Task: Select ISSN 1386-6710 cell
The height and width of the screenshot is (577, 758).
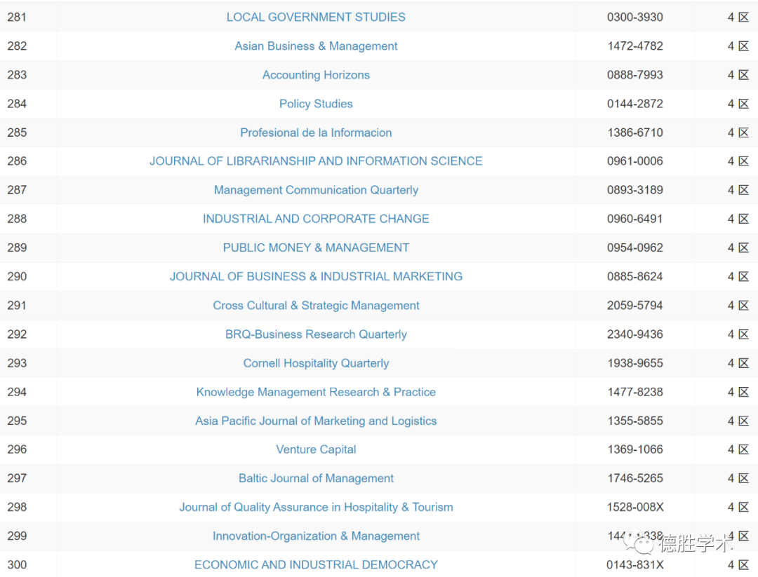Action: tap(634, 133)
